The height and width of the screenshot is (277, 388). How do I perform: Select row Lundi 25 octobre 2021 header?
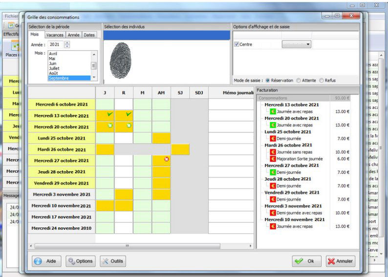point(62,138)
